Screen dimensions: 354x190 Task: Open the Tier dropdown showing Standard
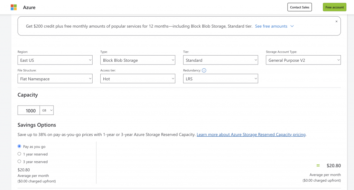[x=221, y=60]
